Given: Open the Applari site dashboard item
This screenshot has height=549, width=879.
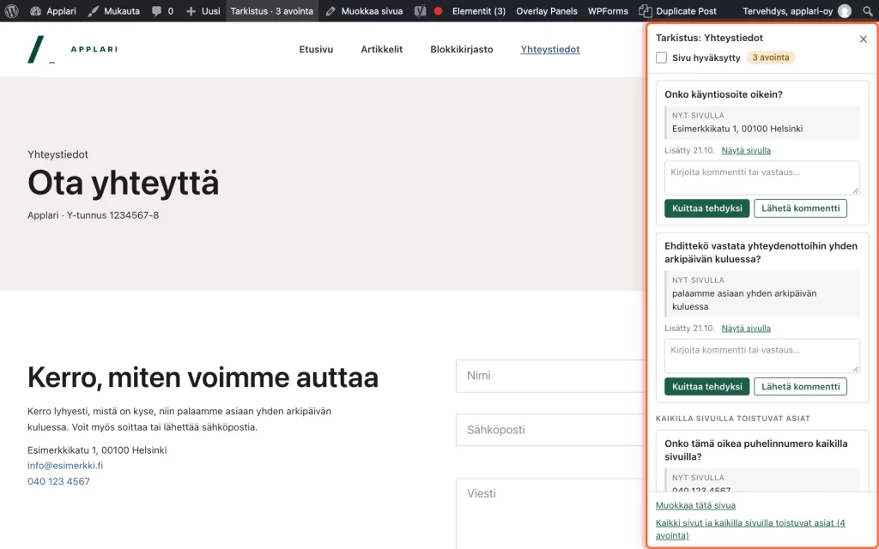Looking at the screenshot, I should (x=53, y=10).
